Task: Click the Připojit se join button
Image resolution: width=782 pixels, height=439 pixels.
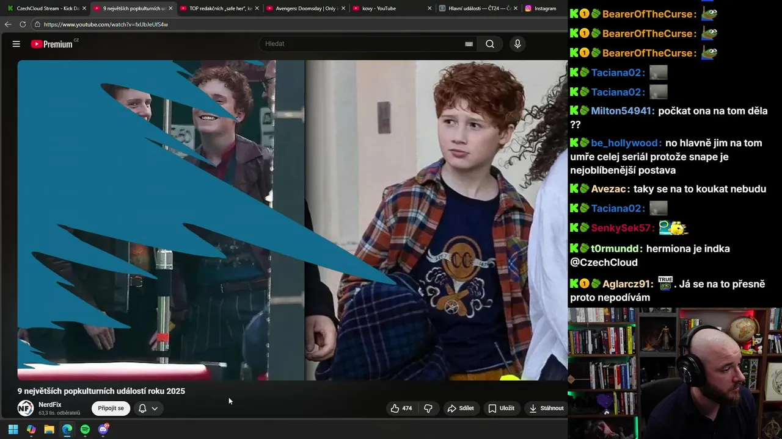Action: click(x=111, y=409)
